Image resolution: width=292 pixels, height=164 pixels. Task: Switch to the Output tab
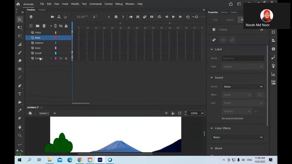[42, 10]
